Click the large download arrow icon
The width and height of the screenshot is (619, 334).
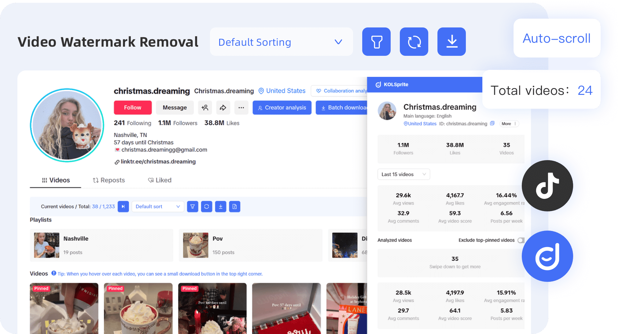(x=451, y=42)
